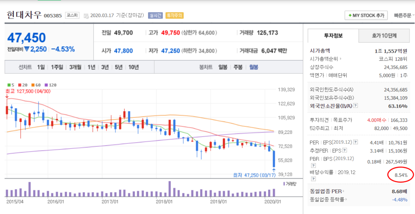
Task: Click the 8.68배 same-industry PER value
Action: point(400,191)
